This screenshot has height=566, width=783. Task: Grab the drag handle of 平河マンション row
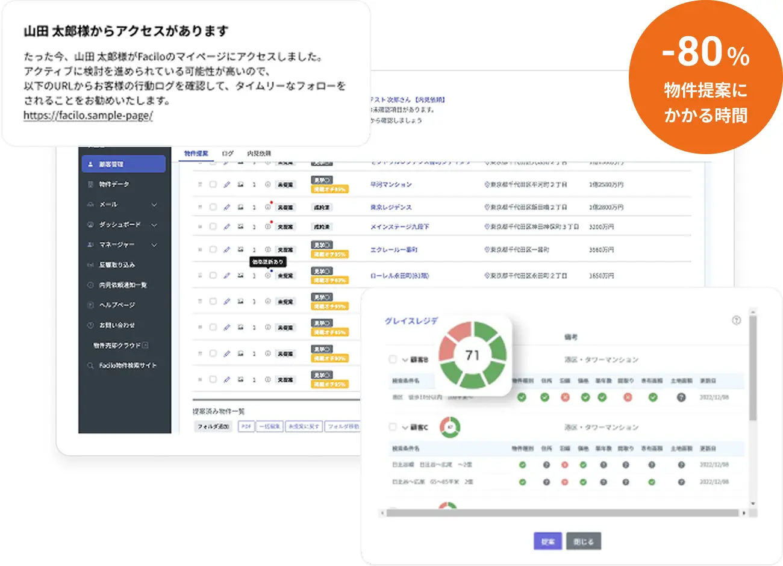200,185
